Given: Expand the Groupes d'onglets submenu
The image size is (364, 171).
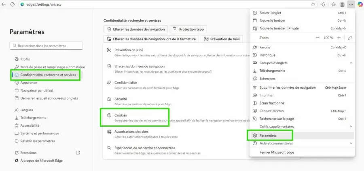Looking at the screenshot, I should (x=351, y=63).
